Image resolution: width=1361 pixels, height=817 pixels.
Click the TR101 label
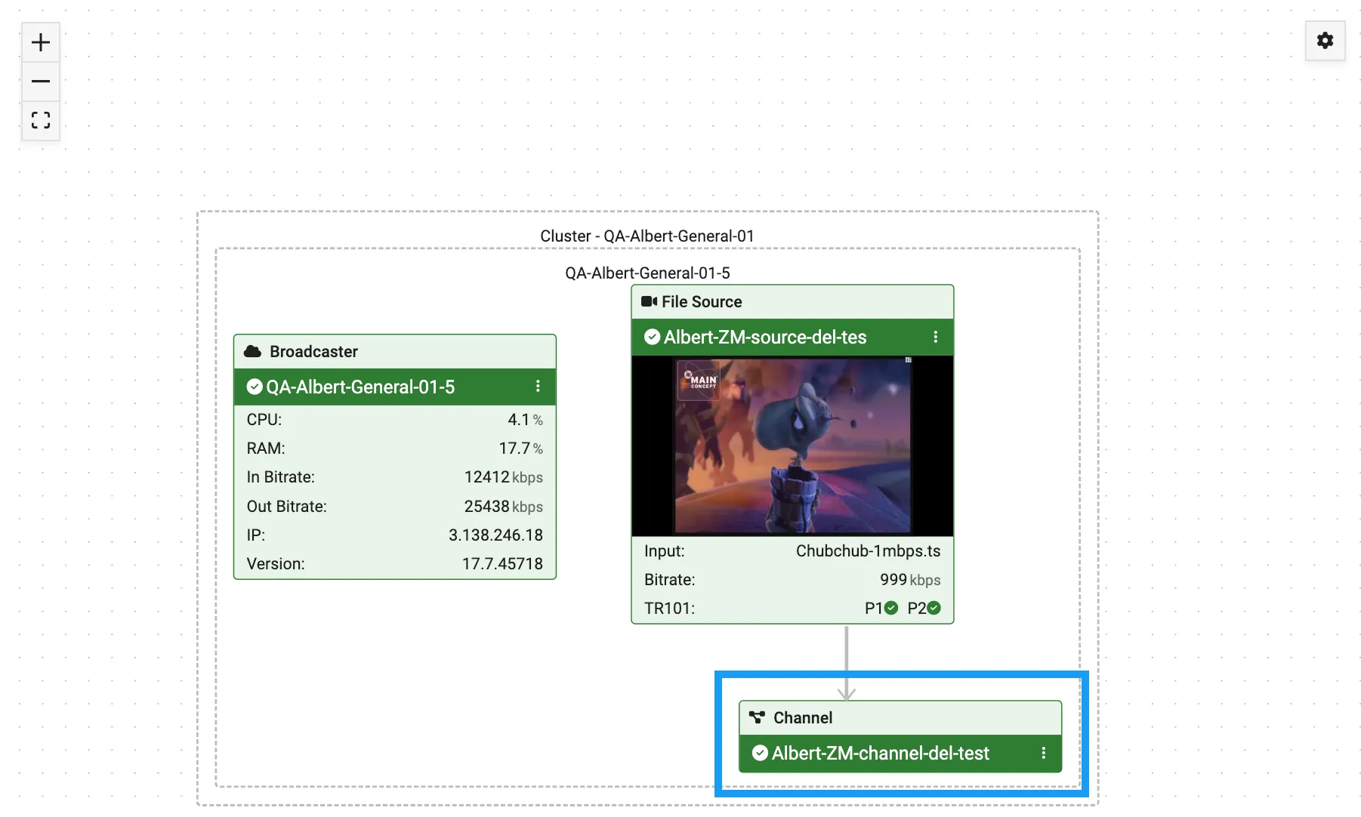669,608
